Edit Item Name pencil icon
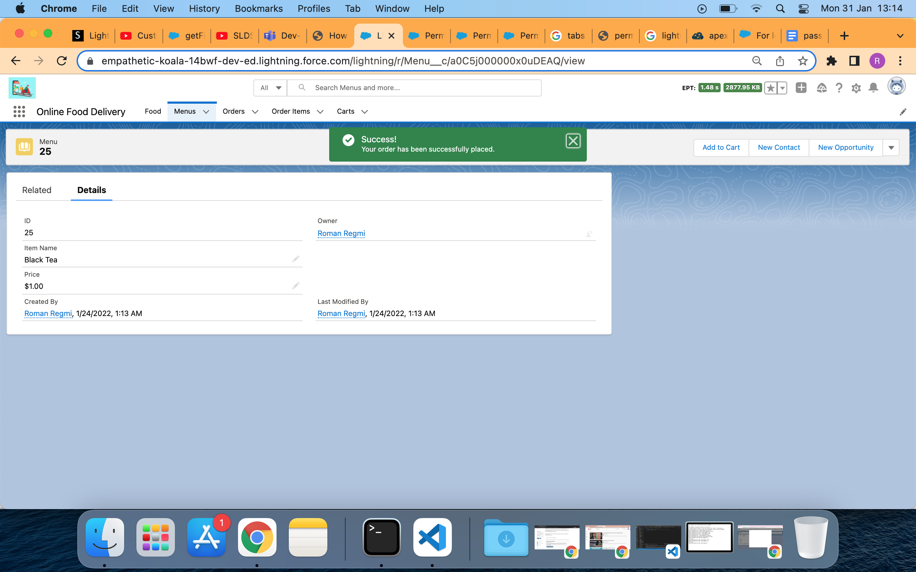Image resolution: width=916 pixels, height=572 pixels. coord(296,259)
